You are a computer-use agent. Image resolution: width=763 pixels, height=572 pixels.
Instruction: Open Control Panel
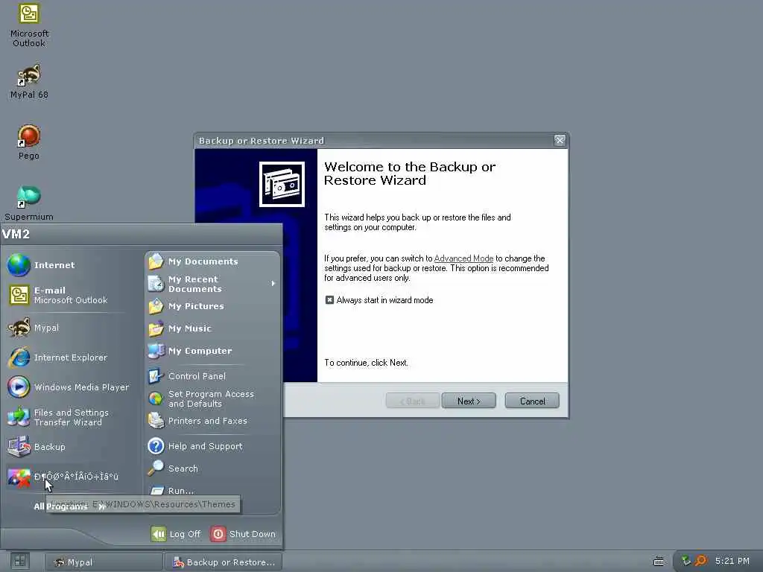[212, 376]
